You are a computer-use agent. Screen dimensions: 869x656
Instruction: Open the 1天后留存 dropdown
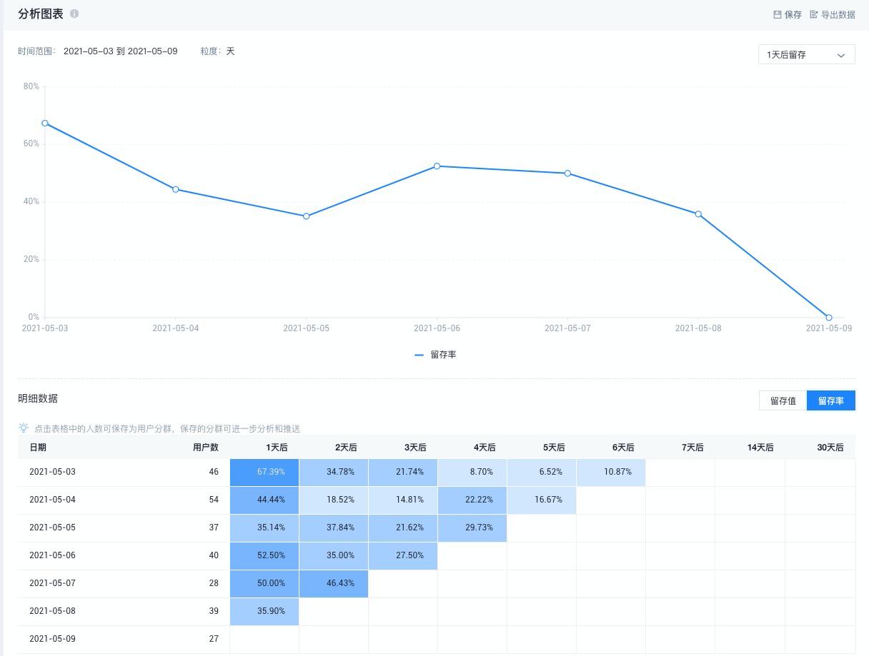tap(805, 55)
